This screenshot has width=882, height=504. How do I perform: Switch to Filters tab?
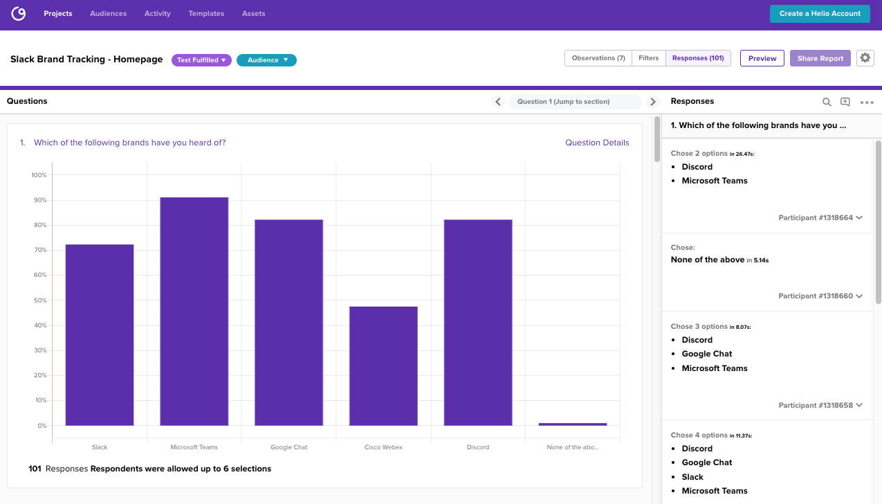tap(649, 58)
